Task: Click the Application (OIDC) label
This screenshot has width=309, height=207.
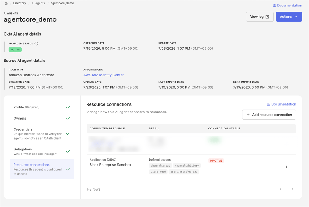Action: point(103,160)
